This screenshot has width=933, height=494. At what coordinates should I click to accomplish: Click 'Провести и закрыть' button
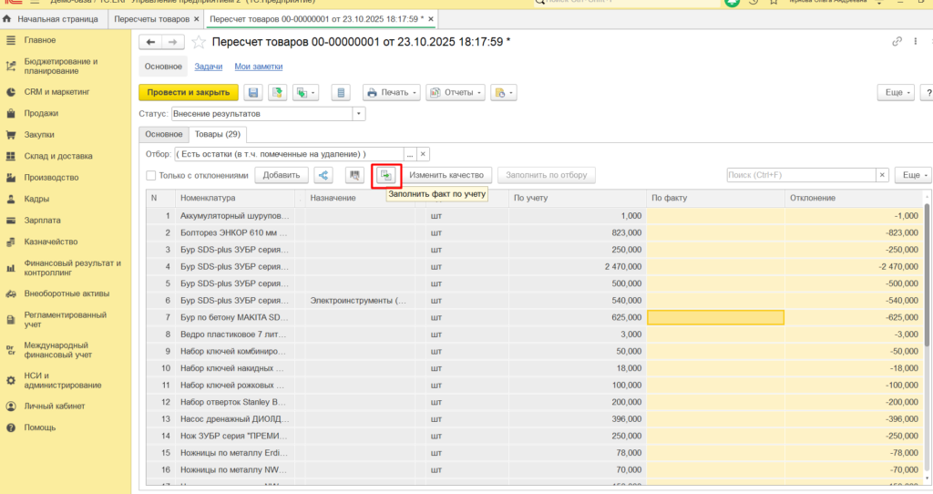pos(189,93)
